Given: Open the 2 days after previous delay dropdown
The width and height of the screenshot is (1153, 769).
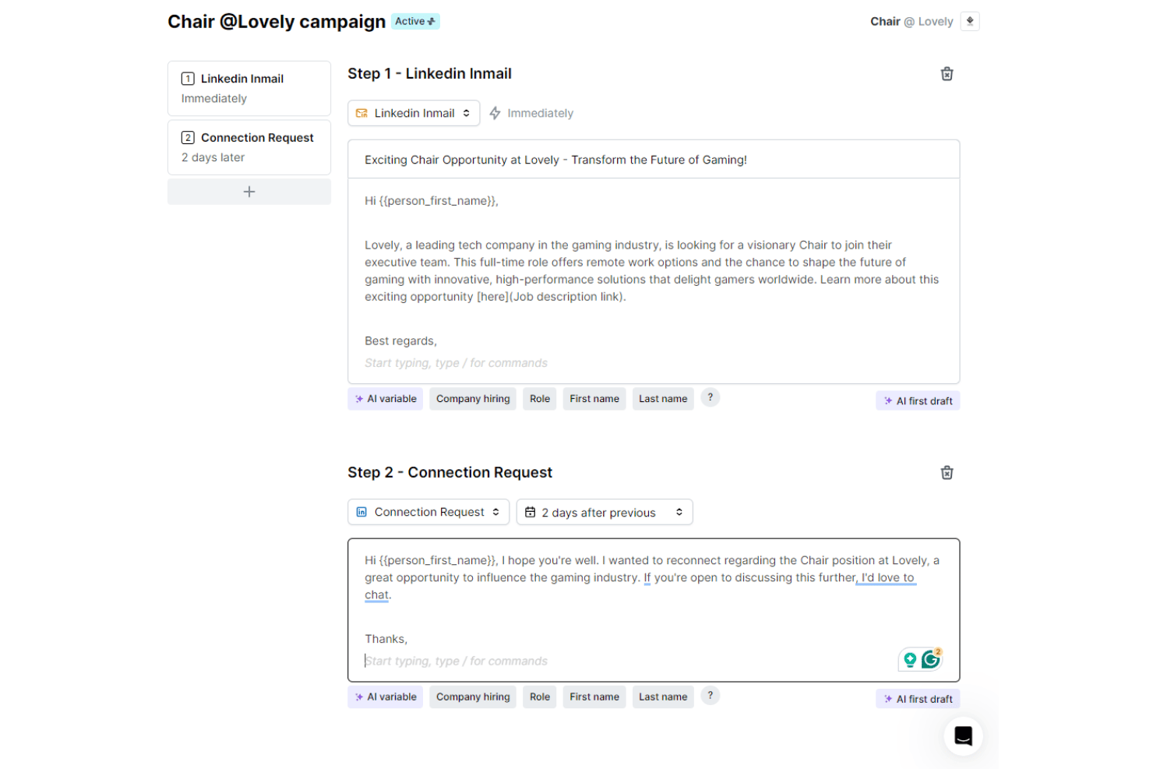Looking at the screenshot, I should click(605, 512).
